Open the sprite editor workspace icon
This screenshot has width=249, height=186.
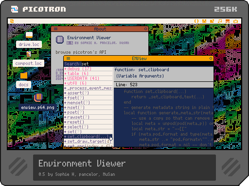coord(204,21)
